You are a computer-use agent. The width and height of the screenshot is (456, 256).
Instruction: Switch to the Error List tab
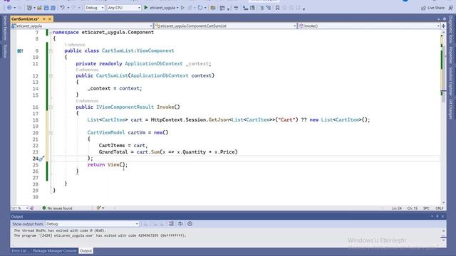[20, 251]
